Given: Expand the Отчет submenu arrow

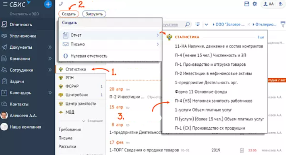Looking at the screenshot, I should (158, 35).
